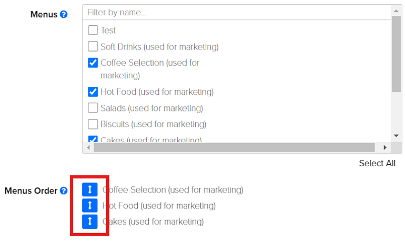Click the Menus Order help question mark icon
This screenshot has height=242, width=405.
click(x=64, y=190)
